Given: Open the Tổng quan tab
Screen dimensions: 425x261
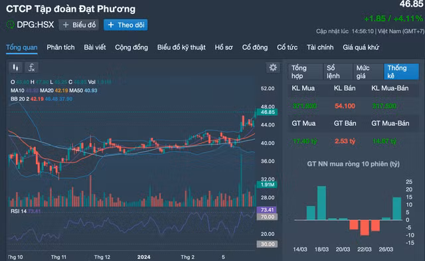Looking at the screenshot, I should coord(22,48).
